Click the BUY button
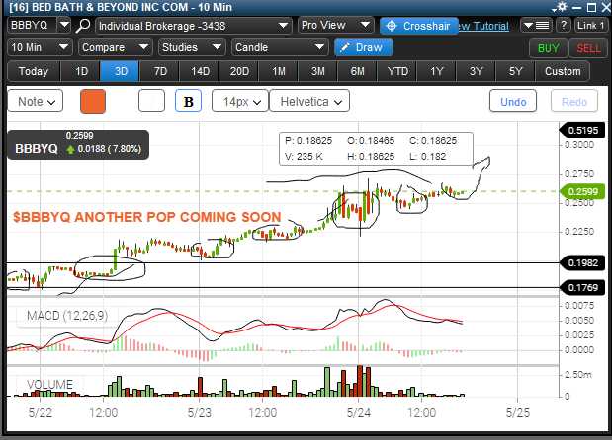 pyautogui.click(x=549, y=48)
